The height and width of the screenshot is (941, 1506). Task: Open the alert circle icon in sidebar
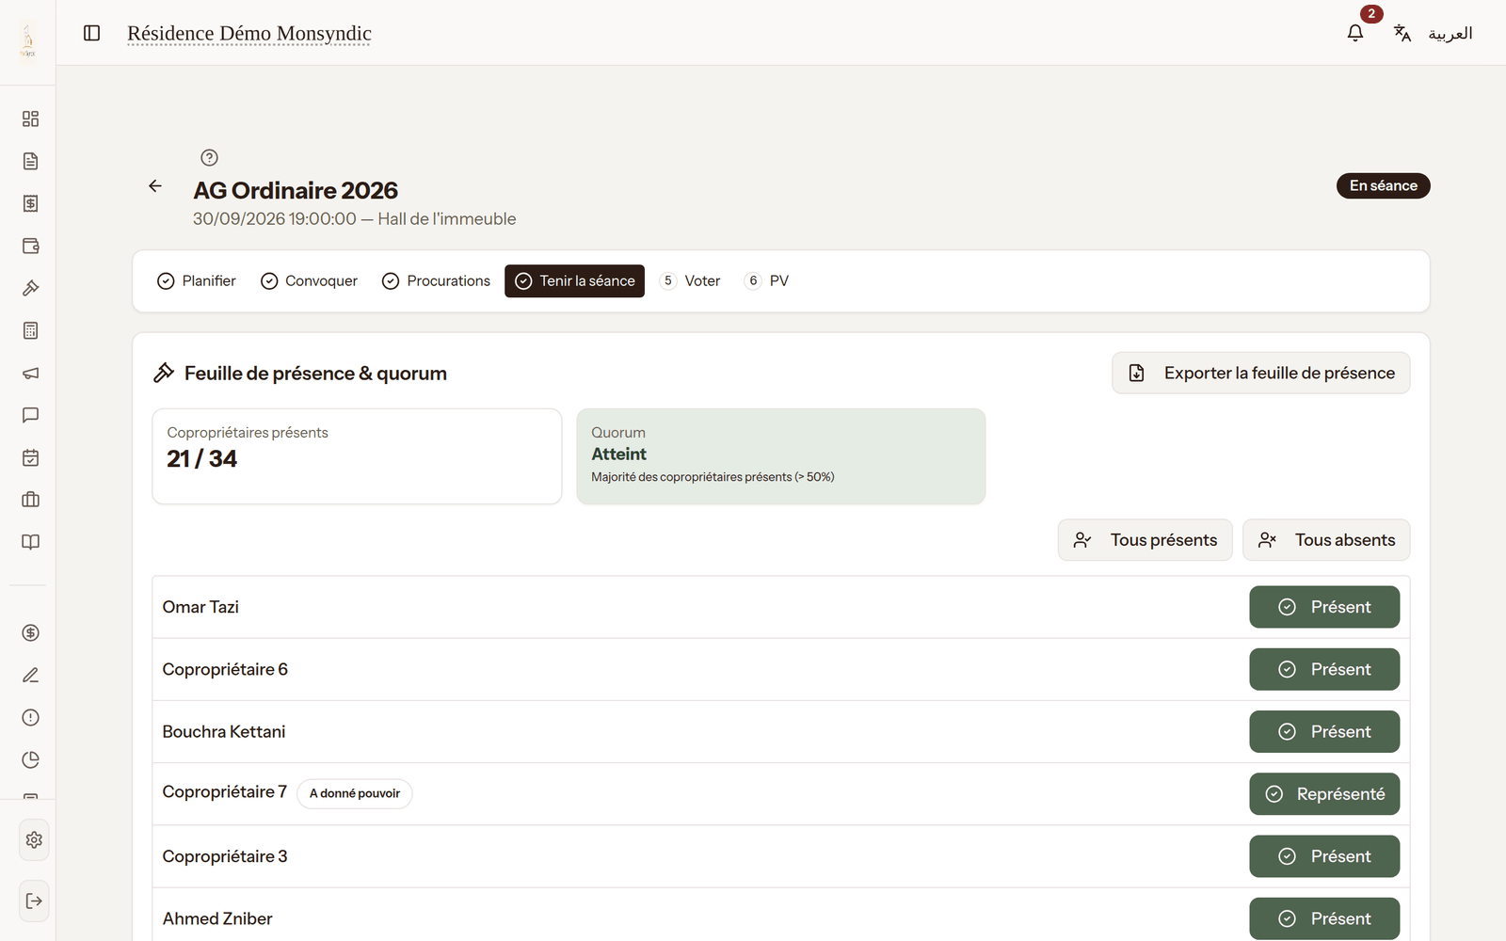[x=30, y=717]
